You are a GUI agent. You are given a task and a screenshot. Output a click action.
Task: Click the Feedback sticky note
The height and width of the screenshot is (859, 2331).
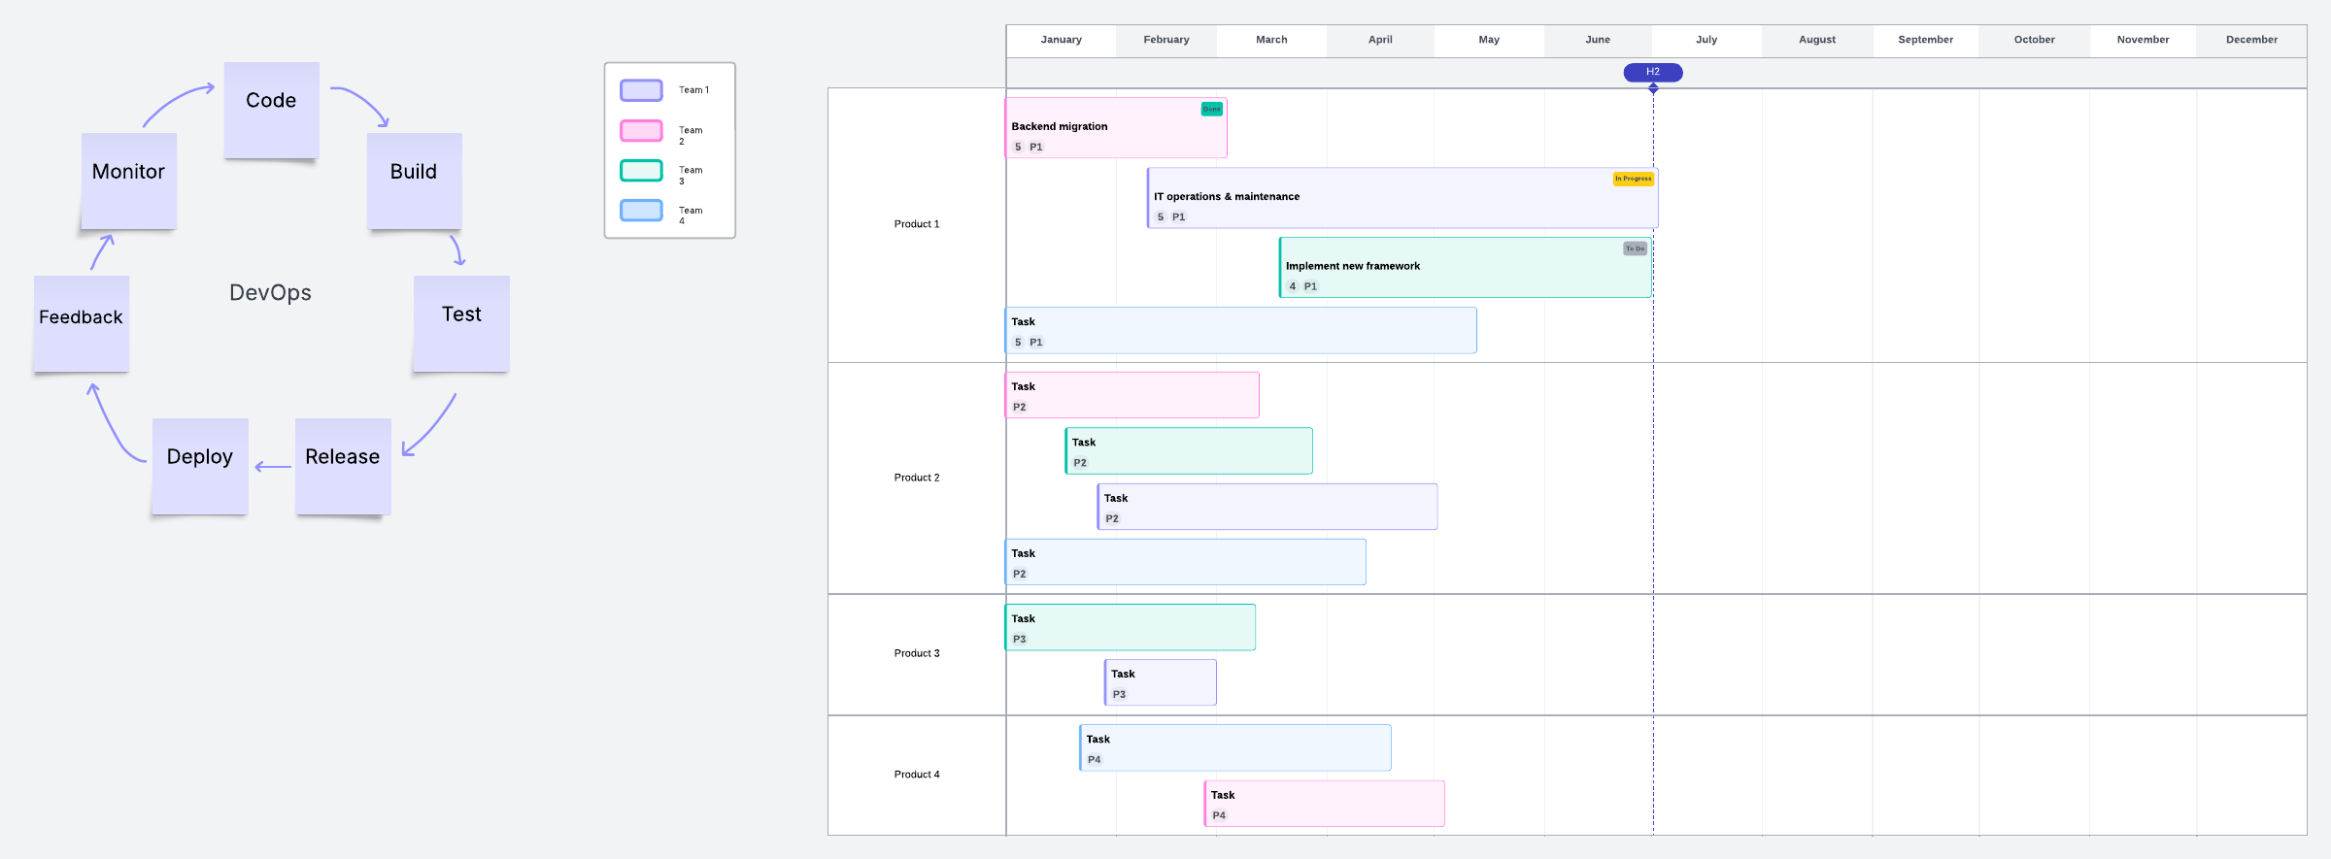click(x=82, y=323)
